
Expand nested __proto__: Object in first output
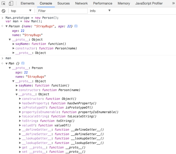[13, 53]
